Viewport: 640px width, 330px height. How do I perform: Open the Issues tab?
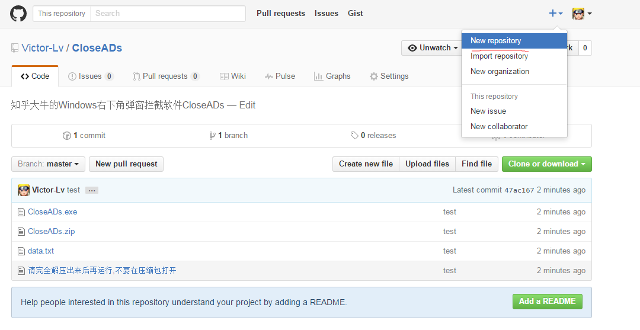click(91, 76)
